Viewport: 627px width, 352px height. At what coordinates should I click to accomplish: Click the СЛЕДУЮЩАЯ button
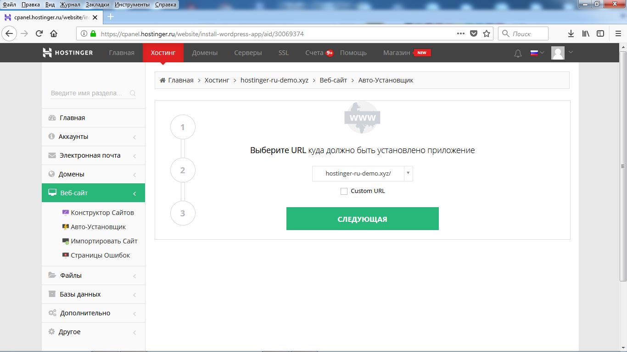362,219
